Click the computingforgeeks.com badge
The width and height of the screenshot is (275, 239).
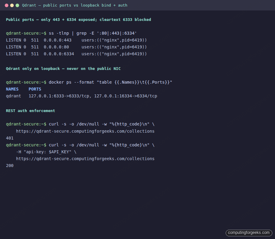coord(249,233)
